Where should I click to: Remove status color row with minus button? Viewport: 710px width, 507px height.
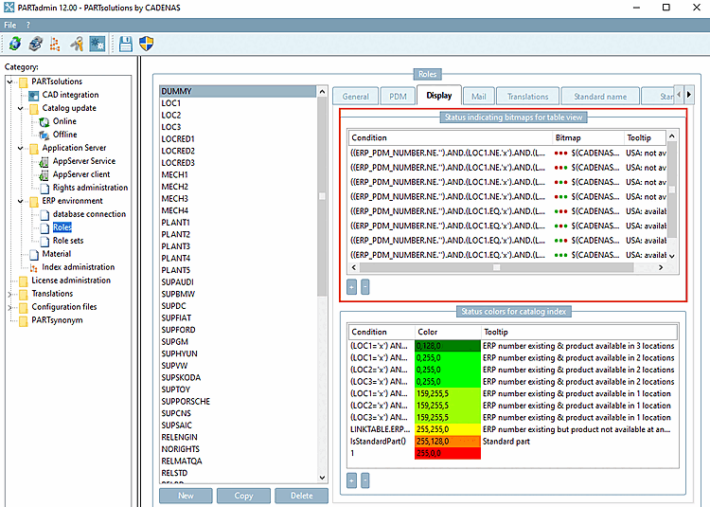(365, 480)
